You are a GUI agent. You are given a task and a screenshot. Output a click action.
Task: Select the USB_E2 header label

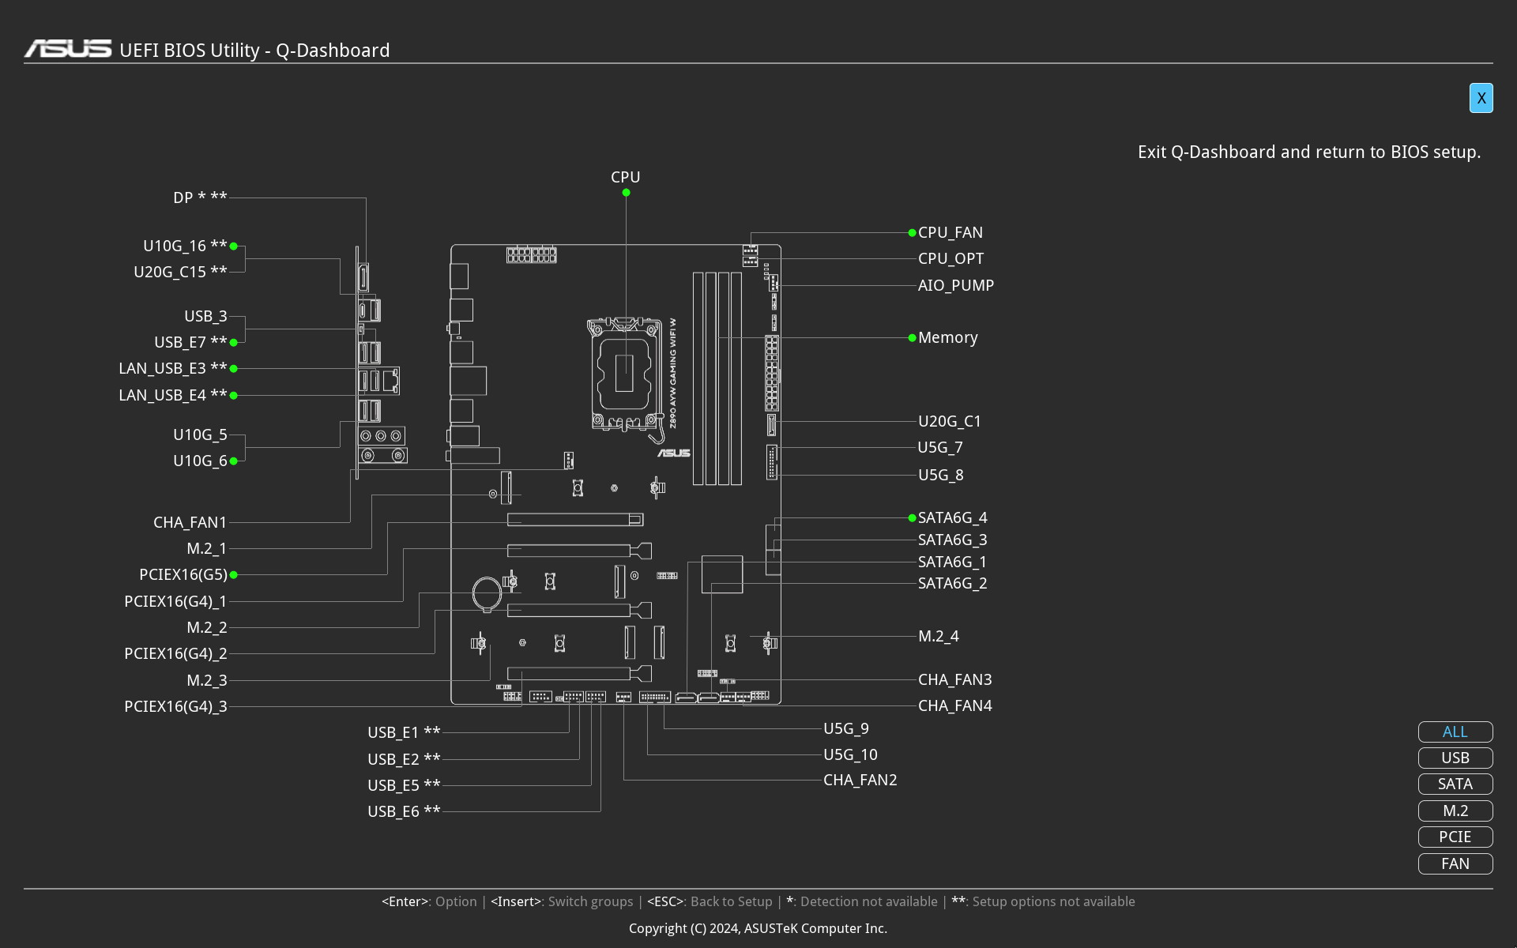point(404,759)
